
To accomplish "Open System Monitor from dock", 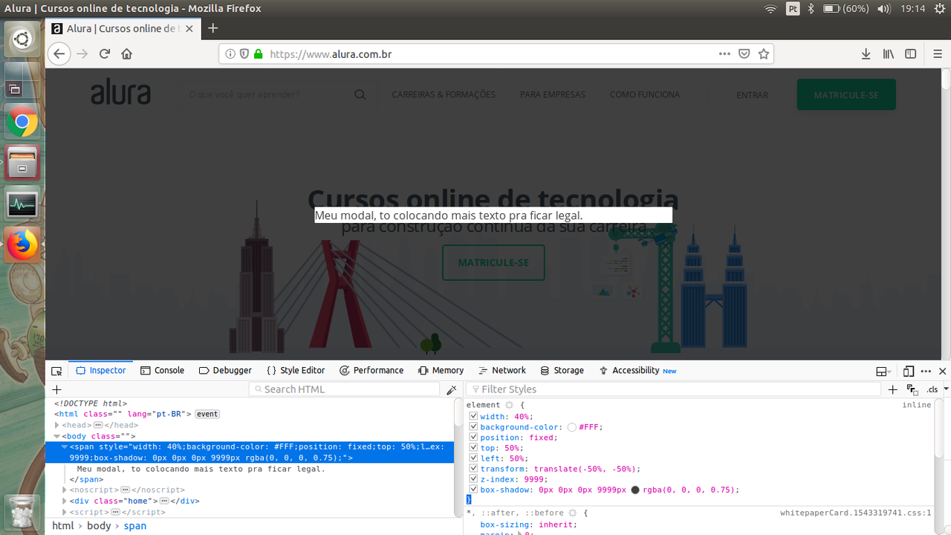I will (x=22, y=204).
